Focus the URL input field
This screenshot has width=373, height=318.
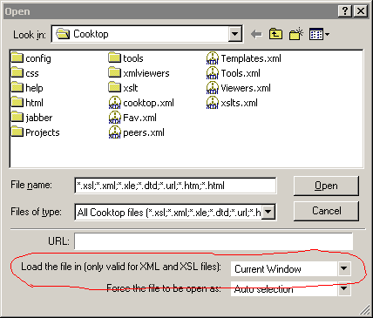(214, 241)
